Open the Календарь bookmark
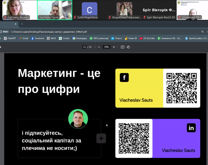The width and height of the screenshot is (208, 165). pyautogui.click(x=80, y=38)
